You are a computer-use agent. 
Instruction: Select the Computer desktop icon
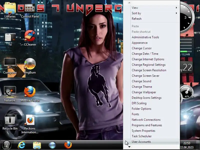pyautogui.click(x=10, y=66)
